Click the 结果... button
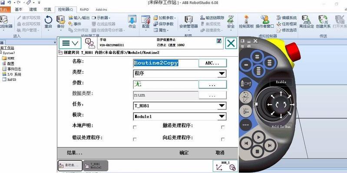This screenshot has width=347, height=173. pos(74,153)
